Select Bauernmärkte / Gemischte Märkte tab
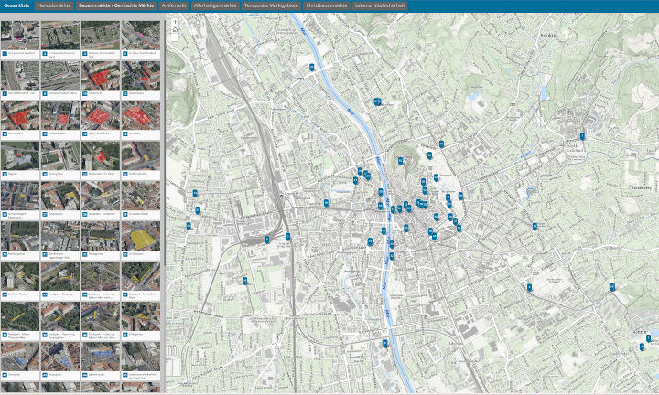This screenshot has width=659, height=395. (116, 5)
